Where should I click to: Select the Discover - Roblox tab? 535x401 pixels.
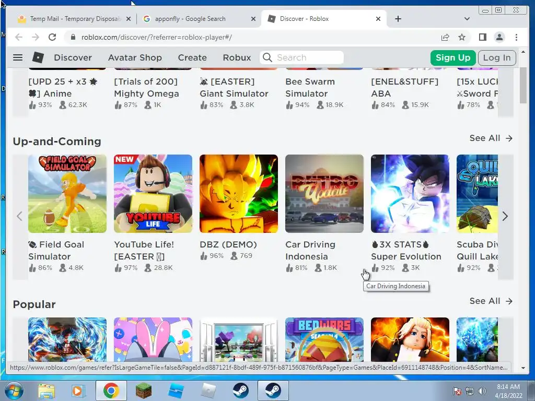(x=324, y=19)
